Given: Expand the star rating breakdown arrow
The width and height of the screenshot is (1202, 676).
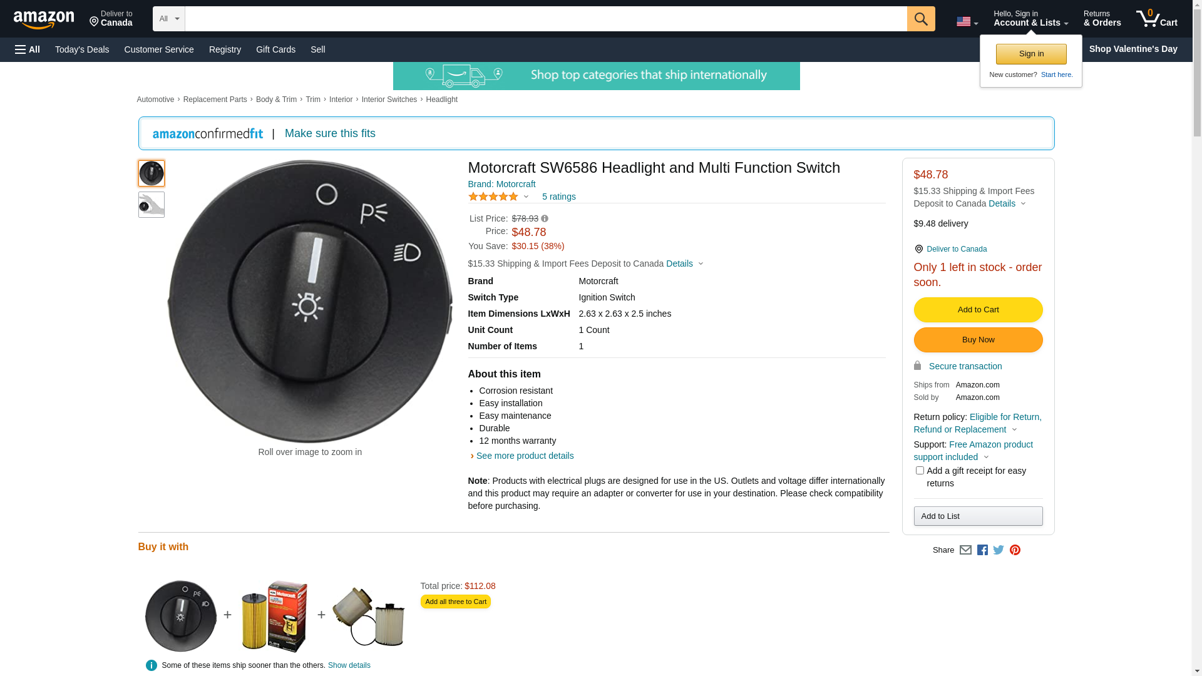Looking at the screenshot, I should point(526,197).
